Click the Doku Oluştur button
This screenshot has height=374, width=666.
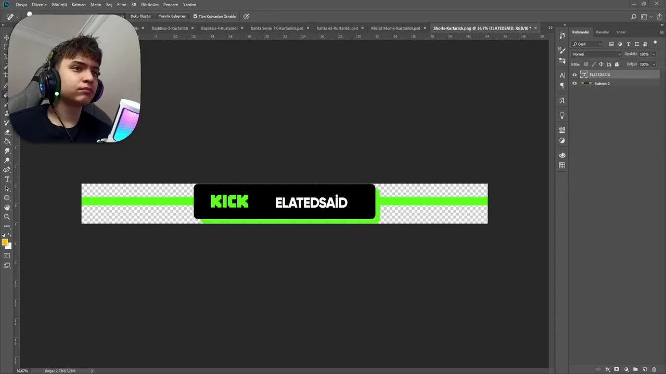(x=140, y=16)
